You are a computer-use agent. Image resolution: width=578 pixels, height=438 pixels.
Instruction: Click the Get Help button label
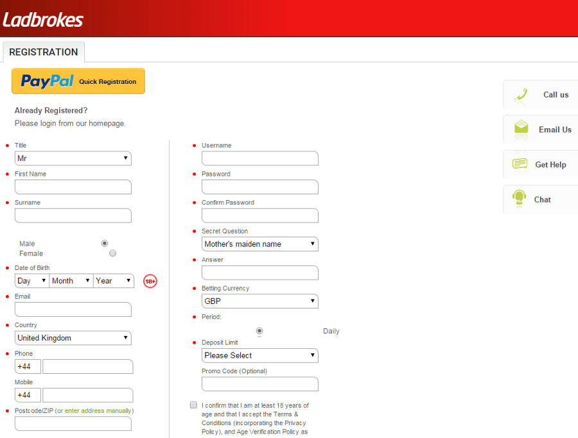(550, 165)
